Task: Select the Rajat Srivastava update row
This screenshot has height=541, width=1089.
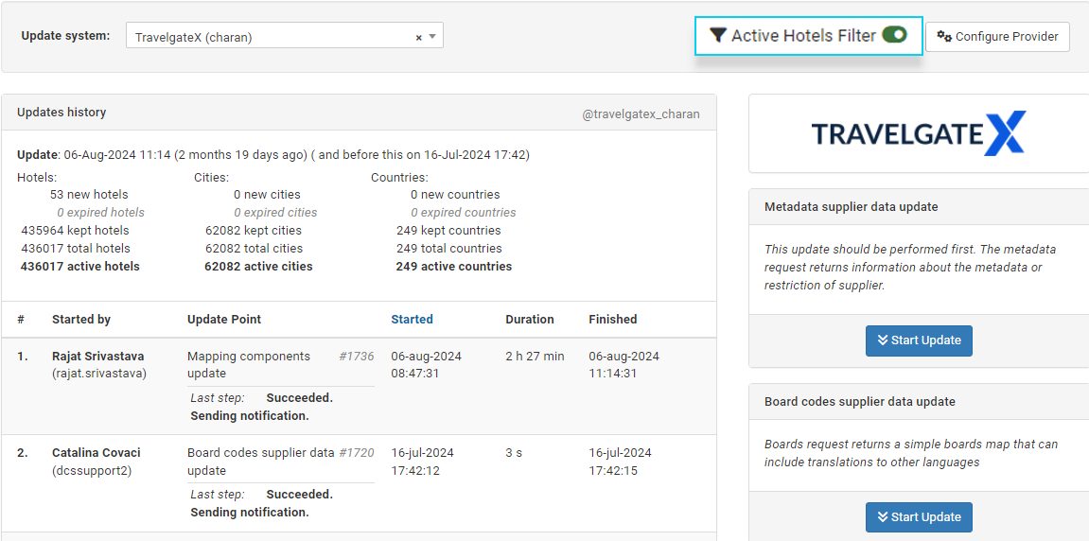Action: tap(97, 357)
